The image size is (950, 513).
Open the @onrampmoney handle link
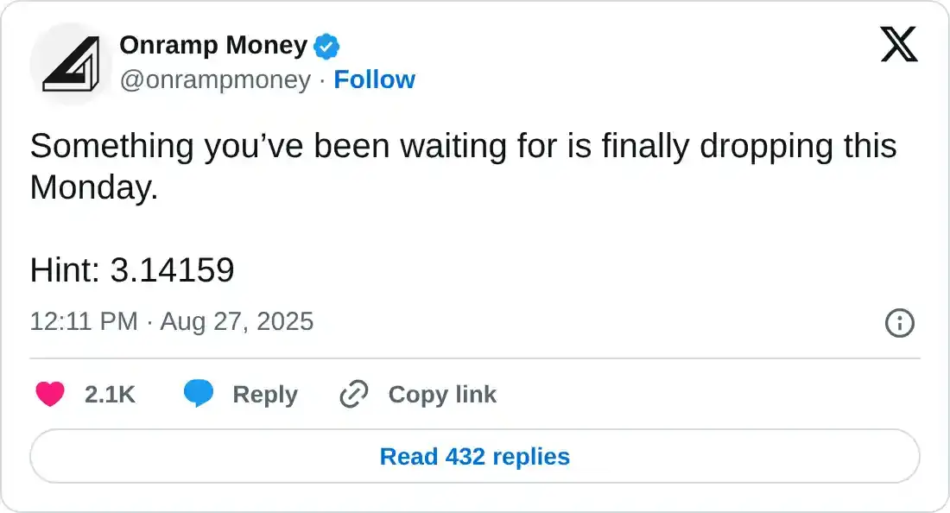click(215, 79)
